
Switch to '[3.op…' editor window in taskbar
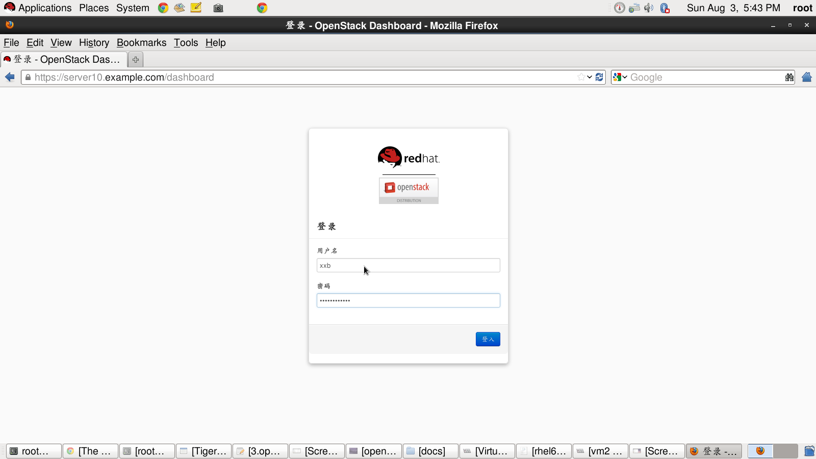260,451
